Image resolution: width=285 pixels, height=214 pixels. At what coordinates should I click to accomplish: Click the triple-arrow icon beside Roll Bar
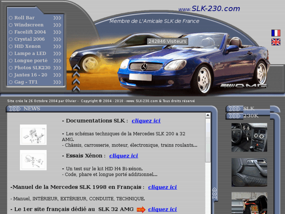[57, 18]
